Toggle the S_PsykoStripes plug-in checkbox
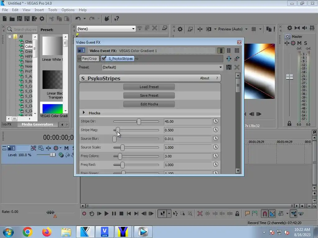The width and height of the screenshot is (318, 238). pos(104,59)
